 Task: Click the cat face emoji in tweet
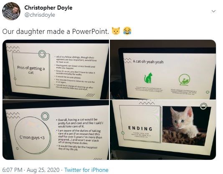pos(116,31)
